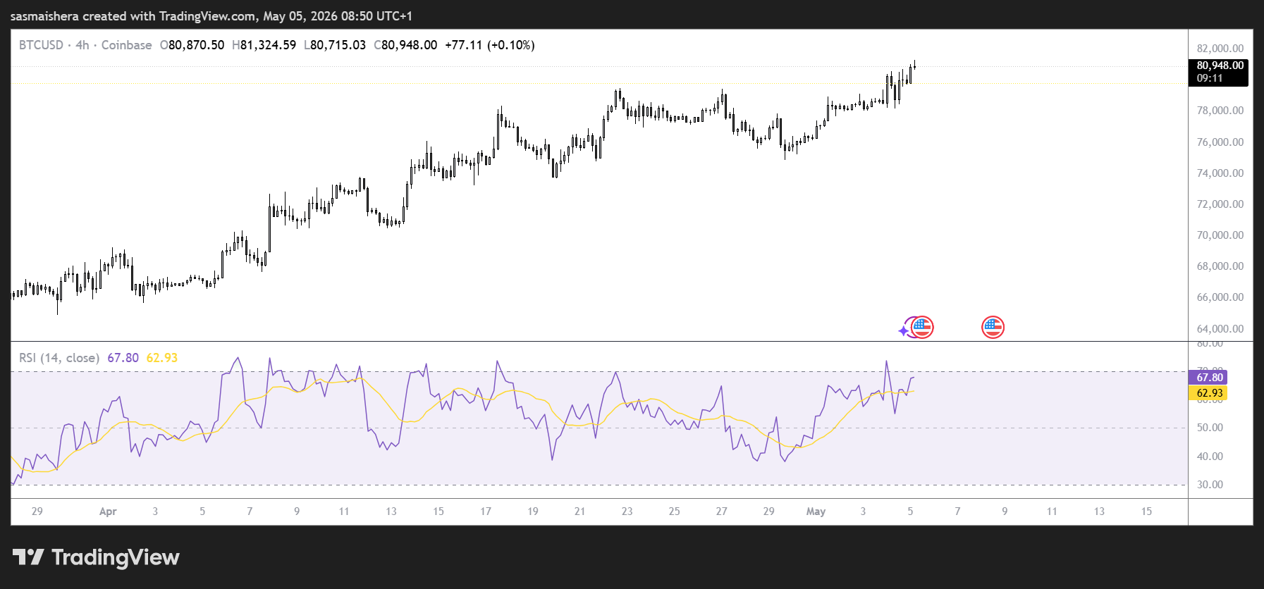
Task: Click the 68,000.00 price axis label
Action: click(1220, 266)
